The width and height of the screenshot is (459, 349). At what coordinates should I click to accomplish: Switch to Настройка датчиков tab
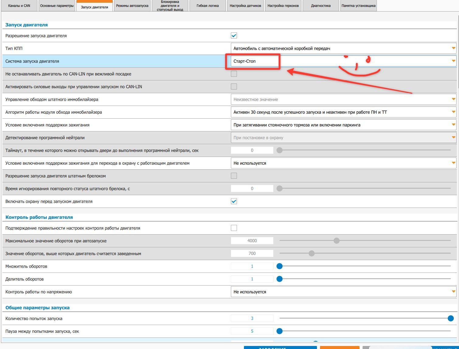point(245,6)
